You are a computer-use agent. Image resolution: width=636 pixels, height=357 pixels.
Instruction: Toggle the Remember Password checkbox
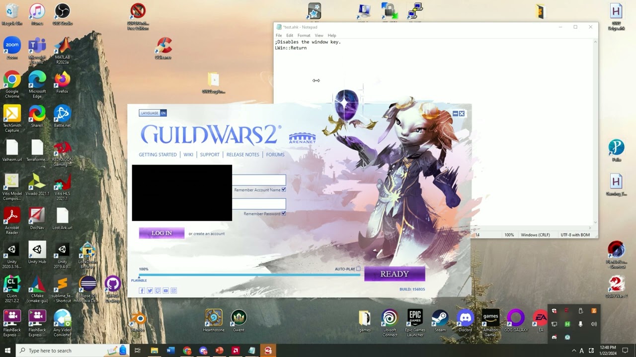coord(284,214)
